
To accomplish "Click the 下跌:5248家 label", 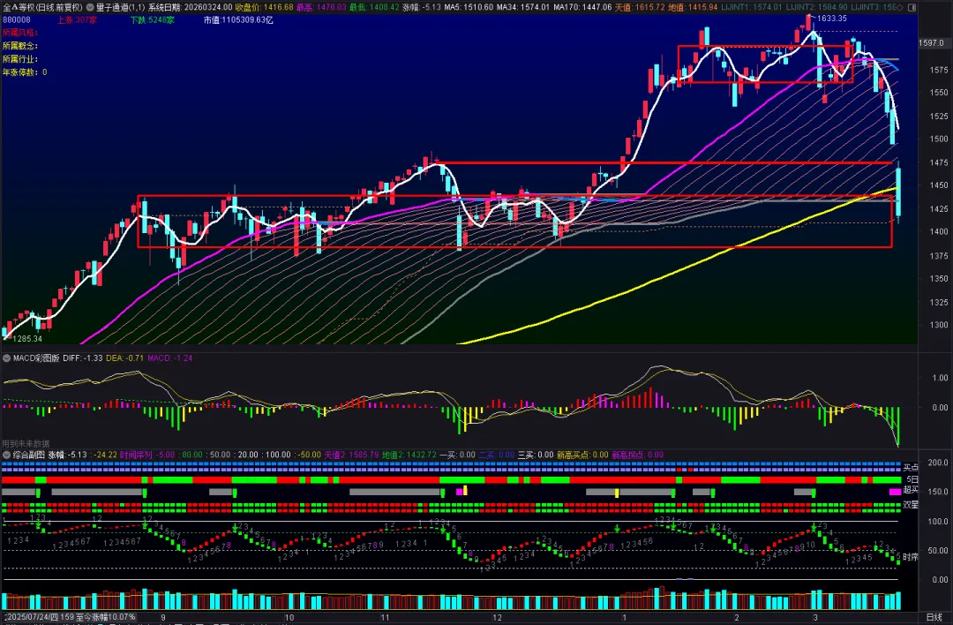I will click(x=152, y=20).
